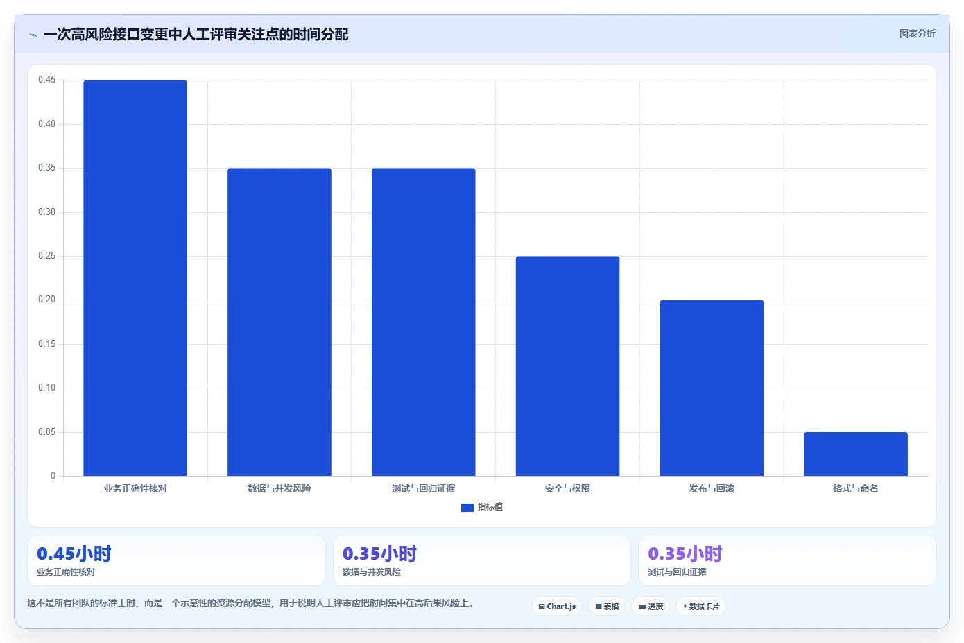Select the 测试与回归证据 bar

tap(424, 322)
